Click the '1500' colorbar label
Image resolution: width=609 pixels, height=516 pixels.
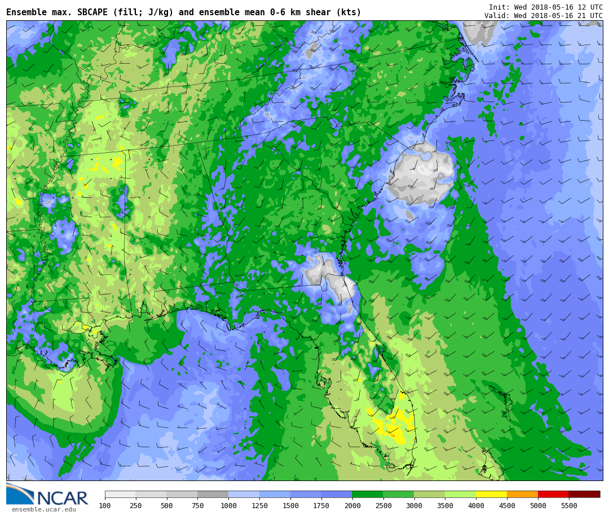click(290, 505)
